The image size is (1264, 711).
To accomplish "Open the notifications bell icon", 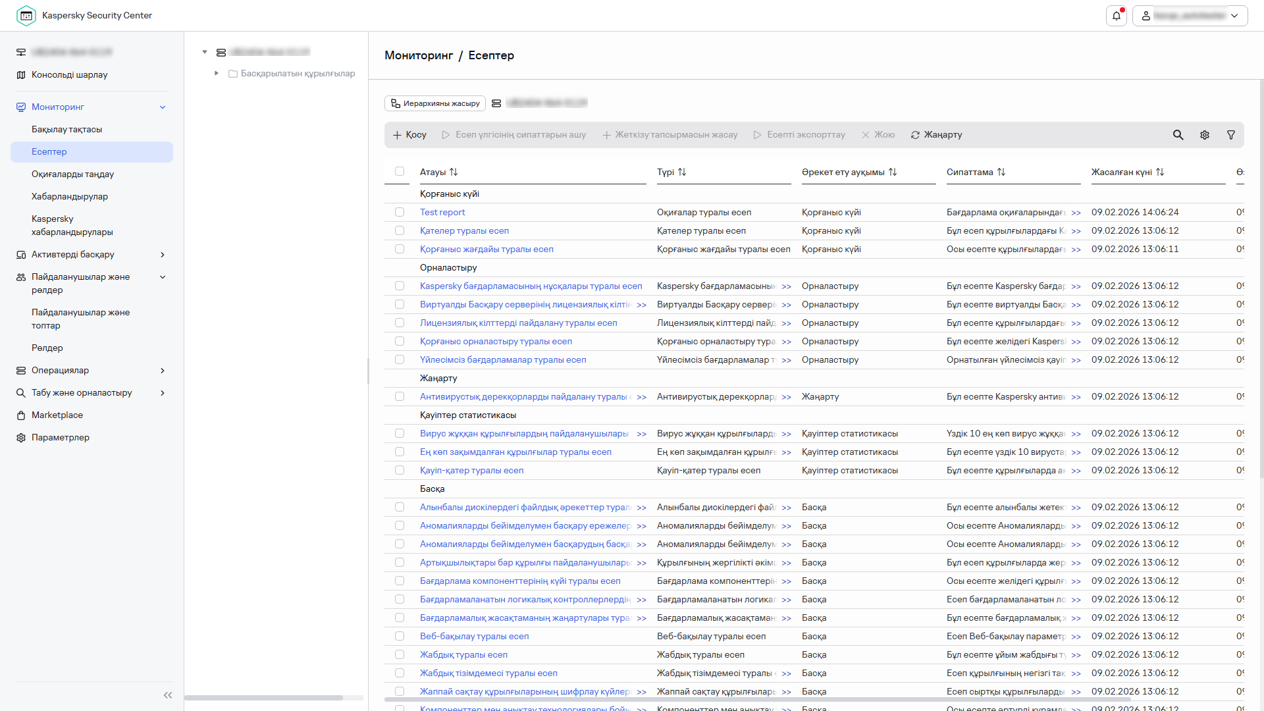I will click(1117, 16).
